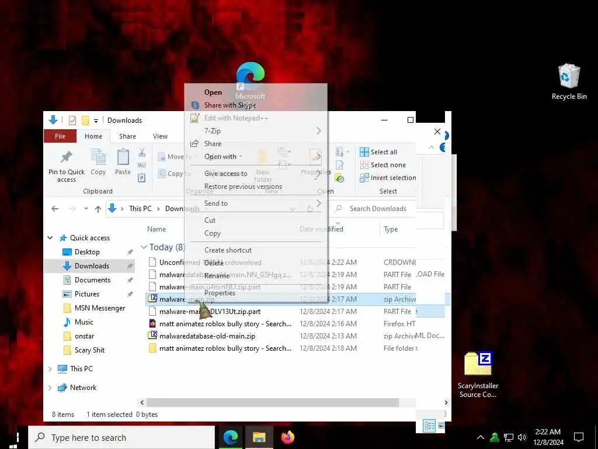Select Pictures in navigation pane
This screenshot has height=449, width=598.
pos(87,294)
